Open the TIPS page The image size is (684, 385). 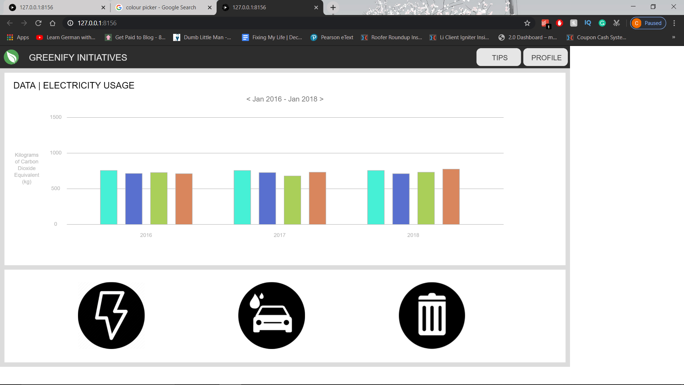coord(499,57)
